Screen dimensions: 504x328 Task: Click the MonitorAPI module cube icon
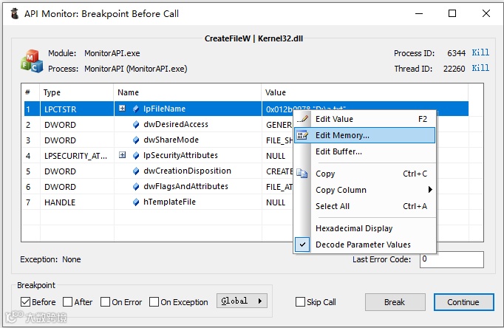(31, 61)
